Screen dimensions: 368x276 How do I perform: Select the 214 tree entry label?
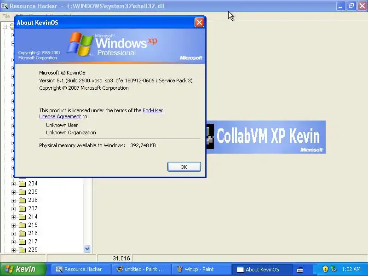[x=33, y=217]
